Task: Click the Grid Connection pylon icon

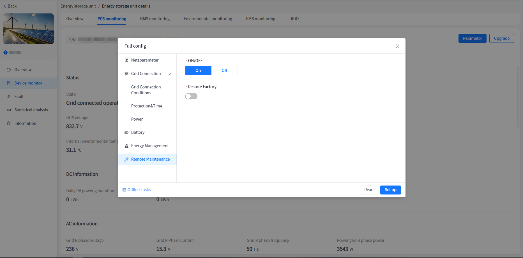Action: pos(126,74)
